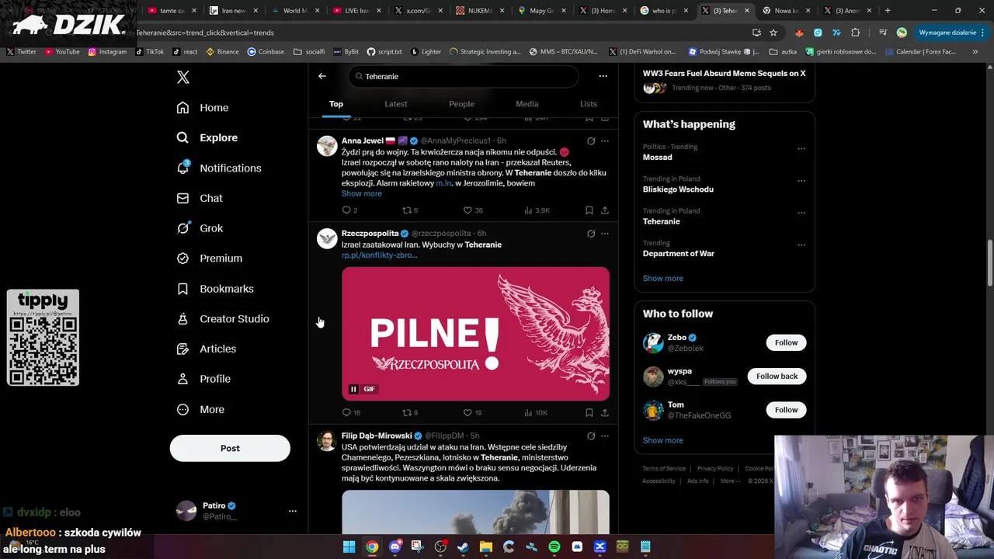The image size is (994, 559).
Task: Open the Privacy Policy footer link
Action: coord(715,469)
